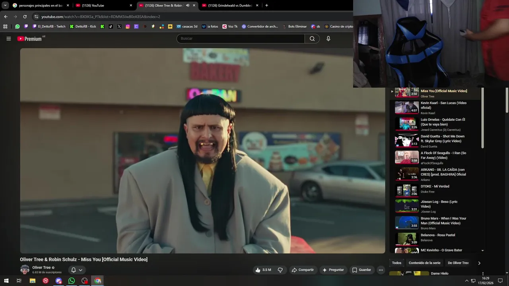509x286 pixels.
Task: Open DettoRB - Kick bookmark
Action: [x=83, y=27]
